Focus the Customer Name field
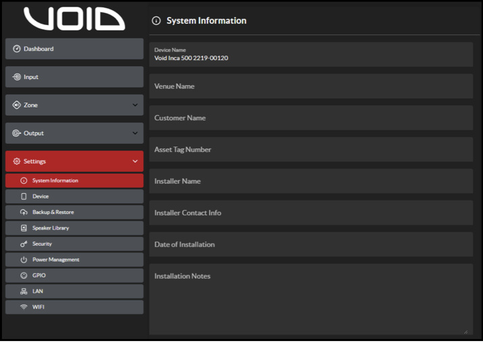Image resolution: width=483 pixels, height=343 pixels. click(x=311, y=118)
